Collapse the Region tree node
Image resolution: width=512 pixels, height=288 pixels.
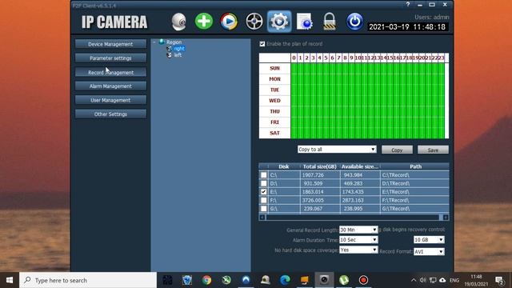pos(154,42)
